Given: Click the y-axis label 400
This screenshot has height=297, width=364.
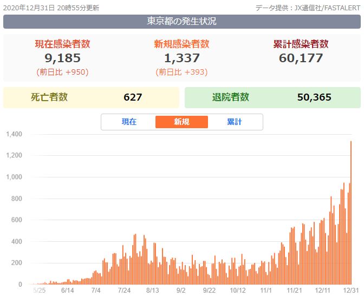Looking at the screenshot, I should click(17, 241).
